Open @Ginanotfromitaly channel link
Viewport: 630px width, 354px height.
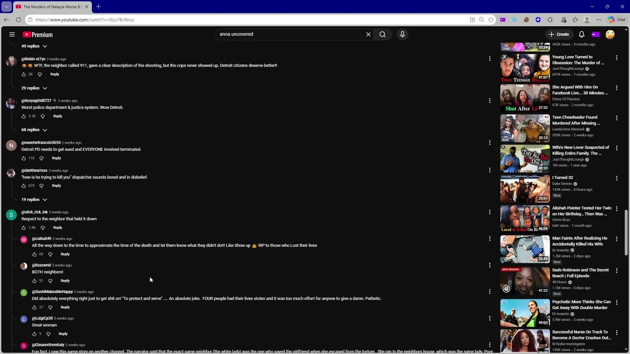(x=48, y=345)
